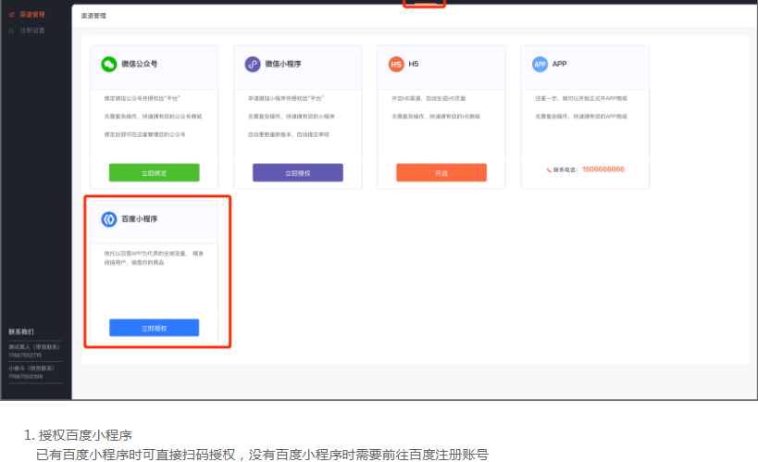The height and width of the screenshot is (462, 758).
Task: Click the 微信公众号 card title
Action: [139, 64]
